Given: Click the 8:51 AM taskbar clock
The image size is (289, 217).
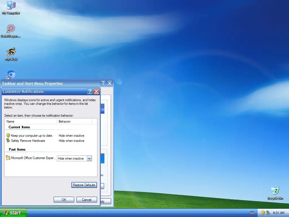Looking at the screenshot, I should 279,213.
